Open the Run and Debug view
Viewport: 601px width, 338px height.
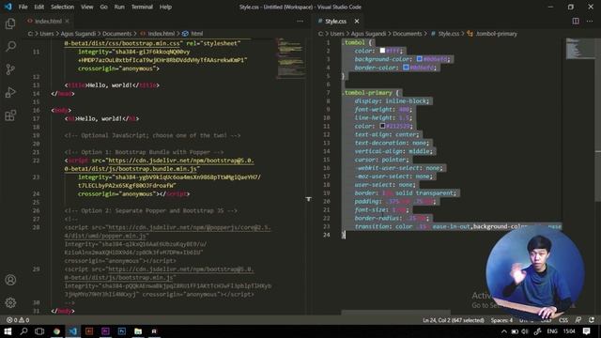point(10,92)
